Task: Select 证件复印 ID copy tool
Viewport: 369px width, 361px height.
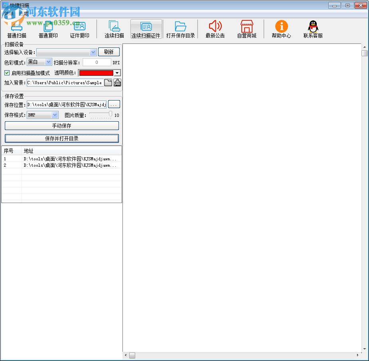Action: 79,29
